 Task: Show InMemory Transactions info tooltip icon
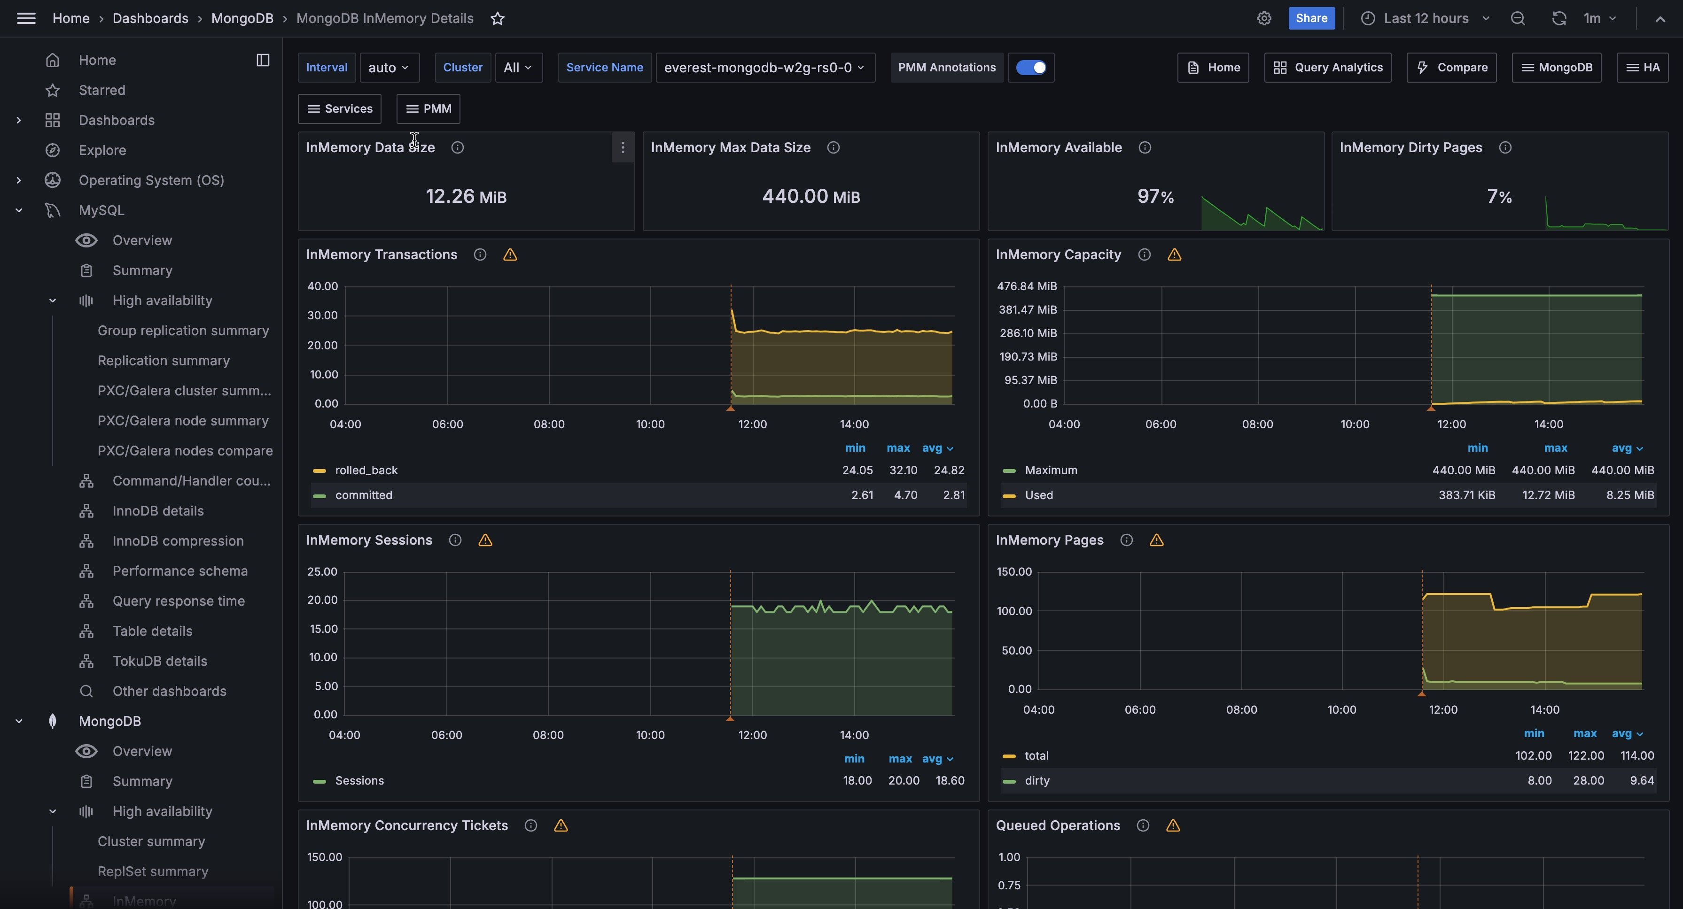tap(480, 254)
